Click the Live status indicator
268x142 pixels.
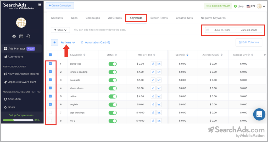click(239, 6)
